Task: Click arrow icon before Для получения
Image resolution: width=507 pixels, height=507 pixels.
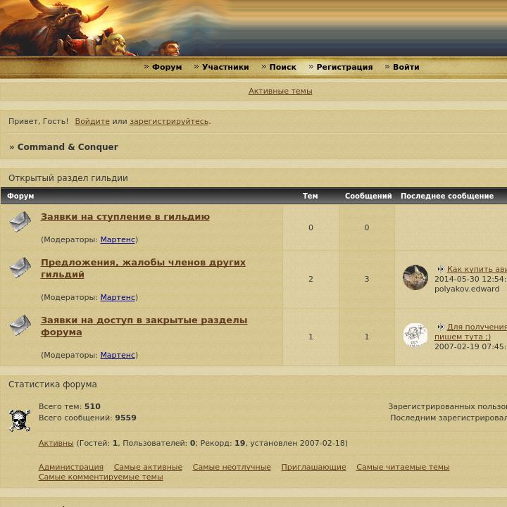Action: [440, 327]
